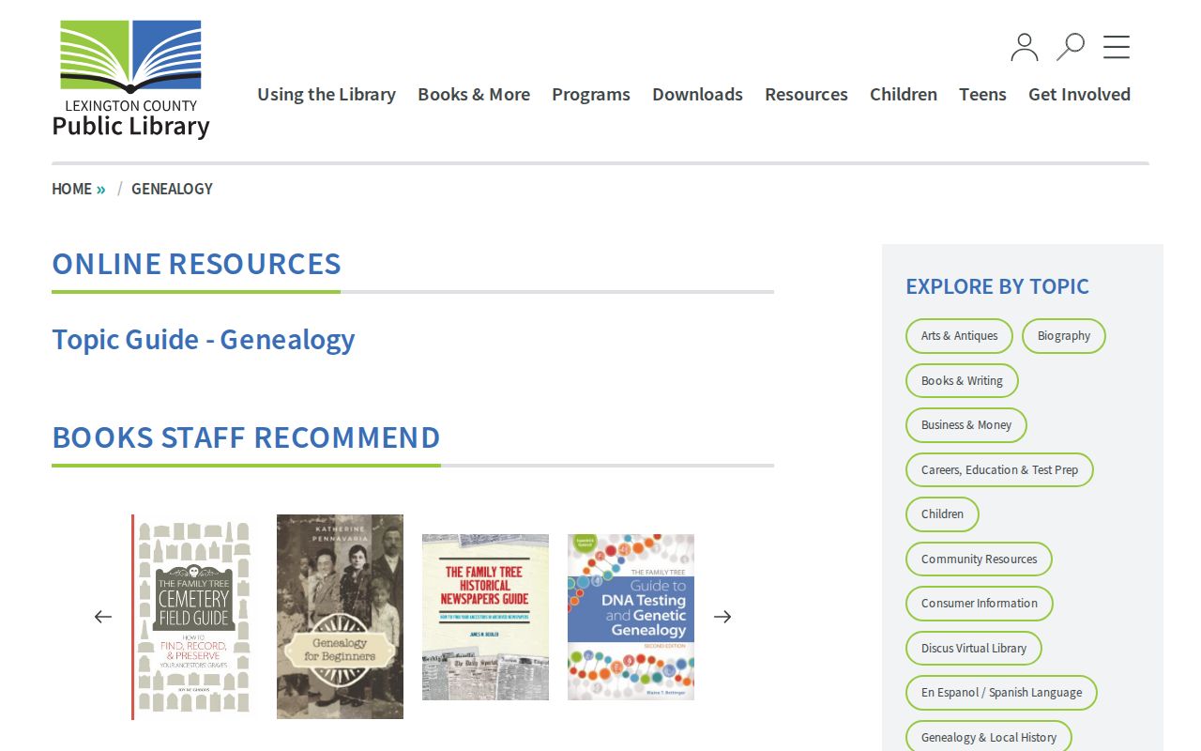Show previous books with left arrow

click(103, 617)
